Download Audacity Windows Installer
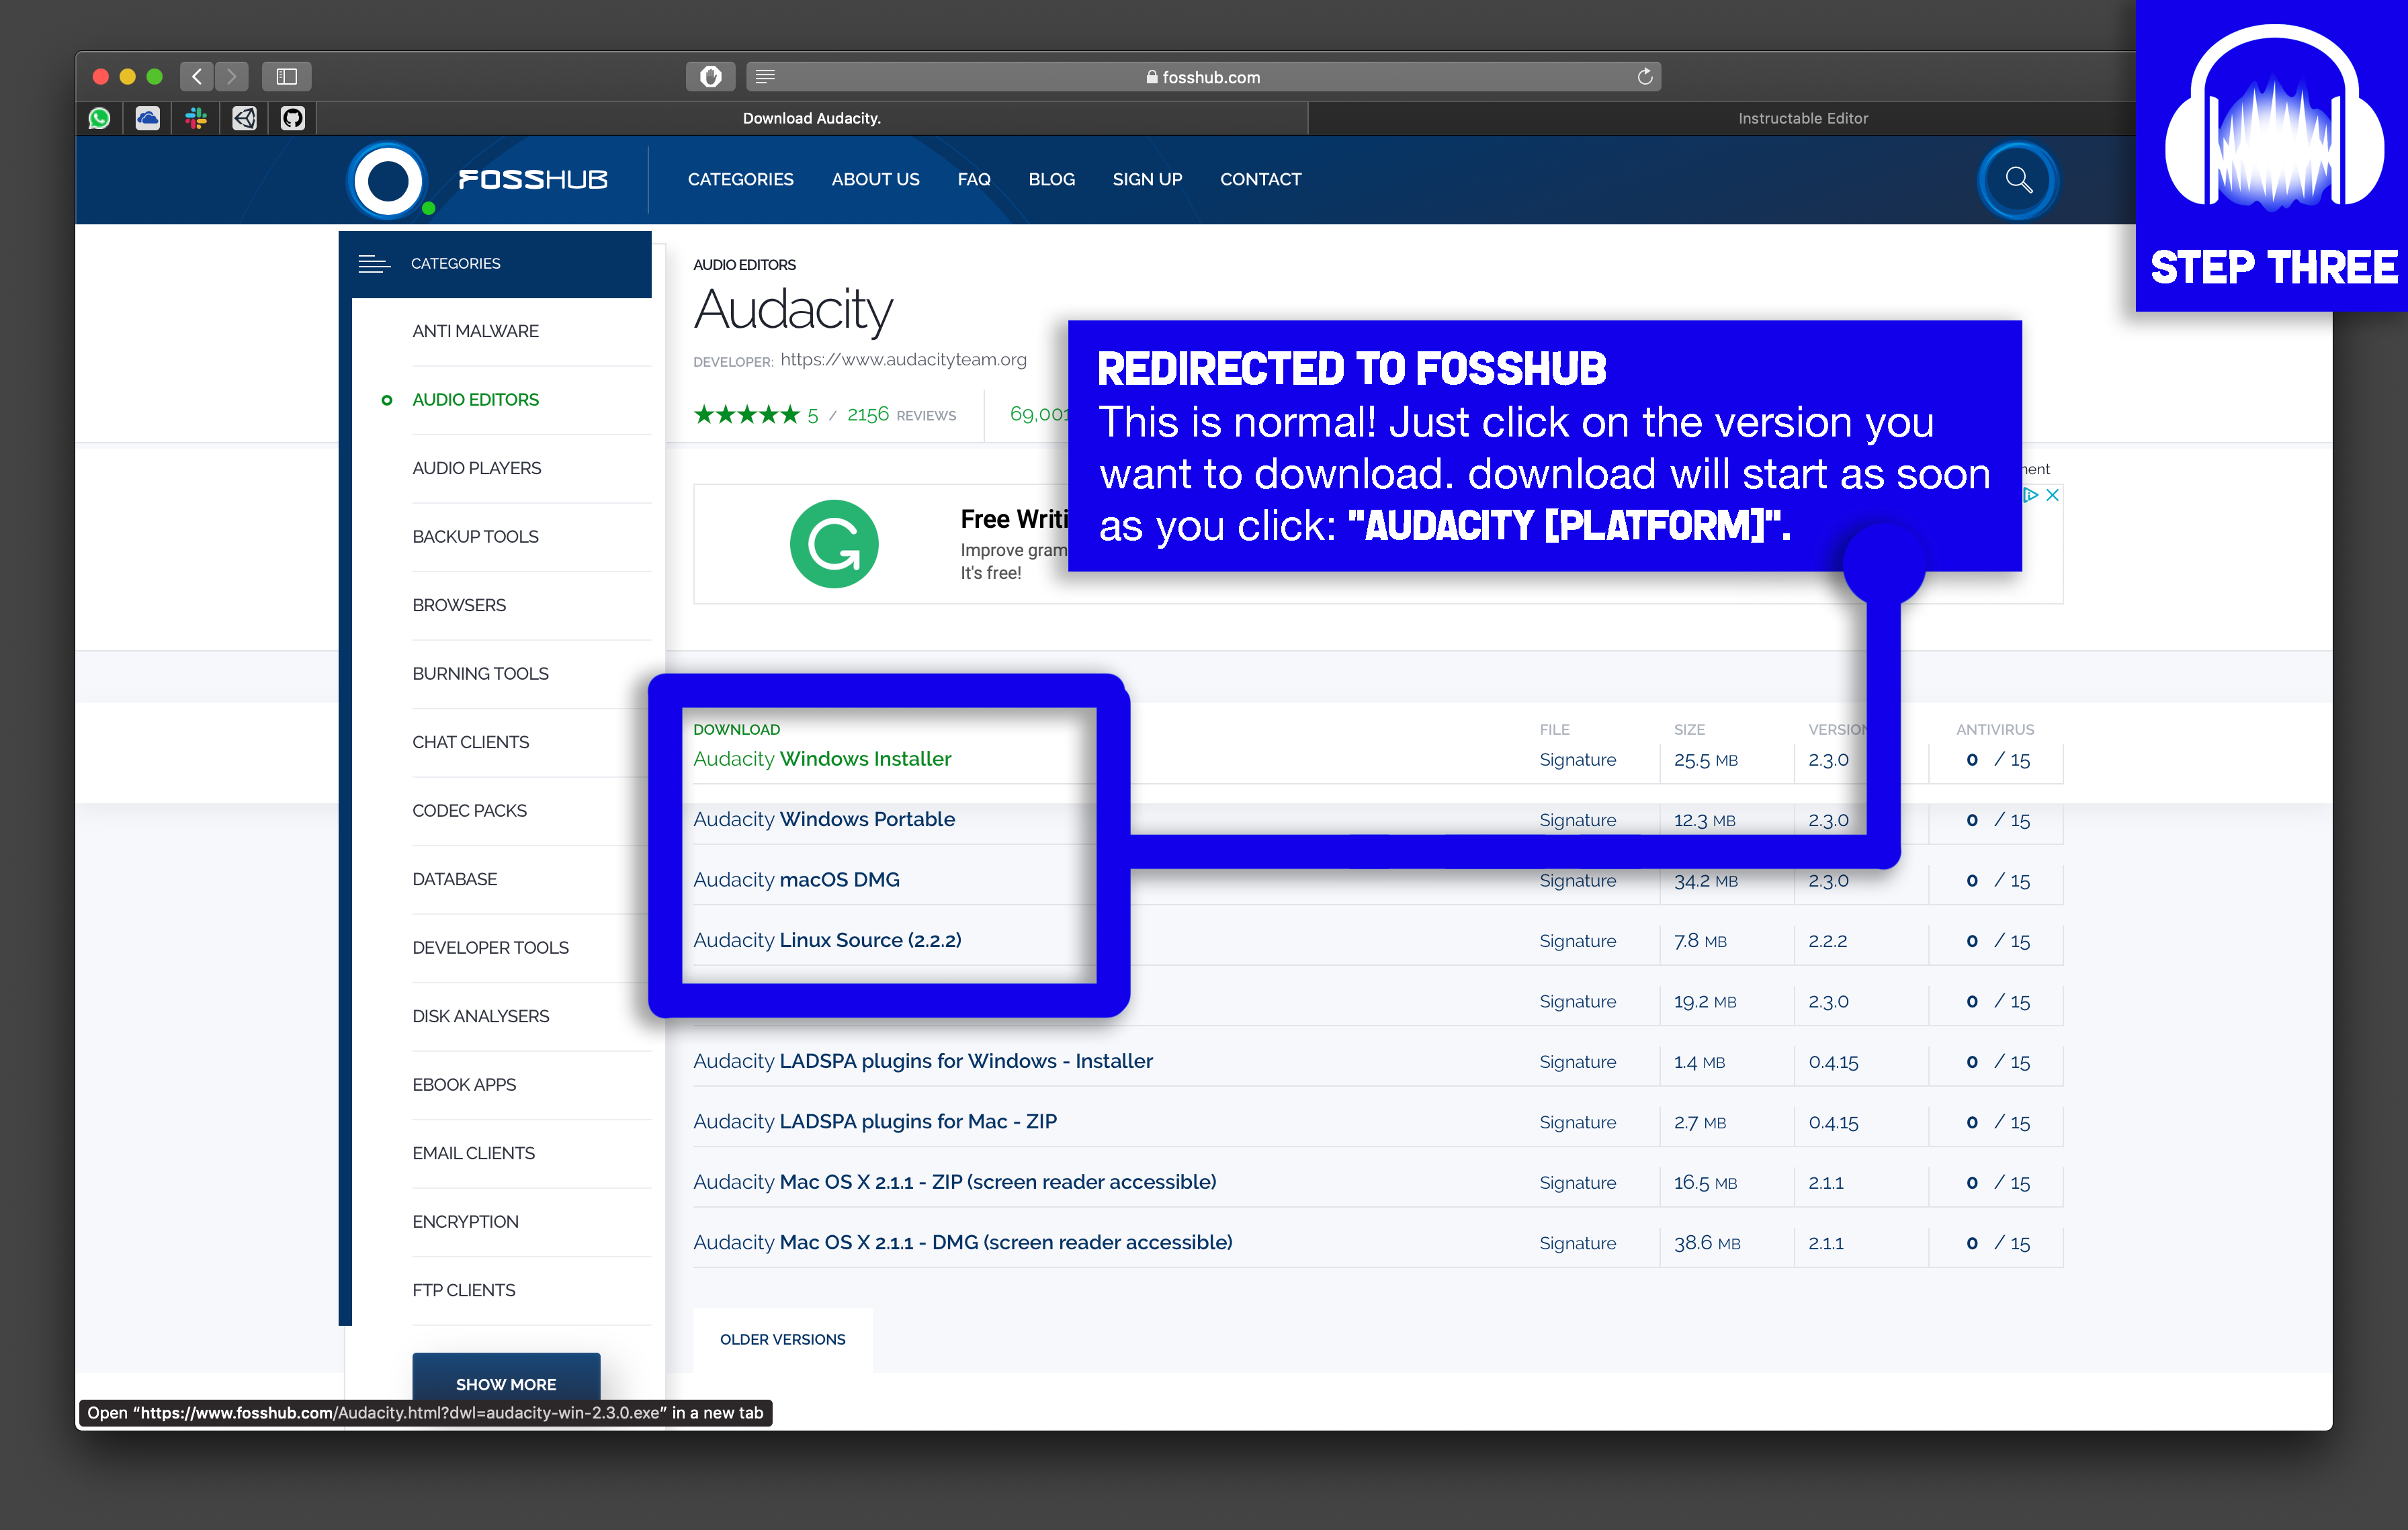 (822, 760)
